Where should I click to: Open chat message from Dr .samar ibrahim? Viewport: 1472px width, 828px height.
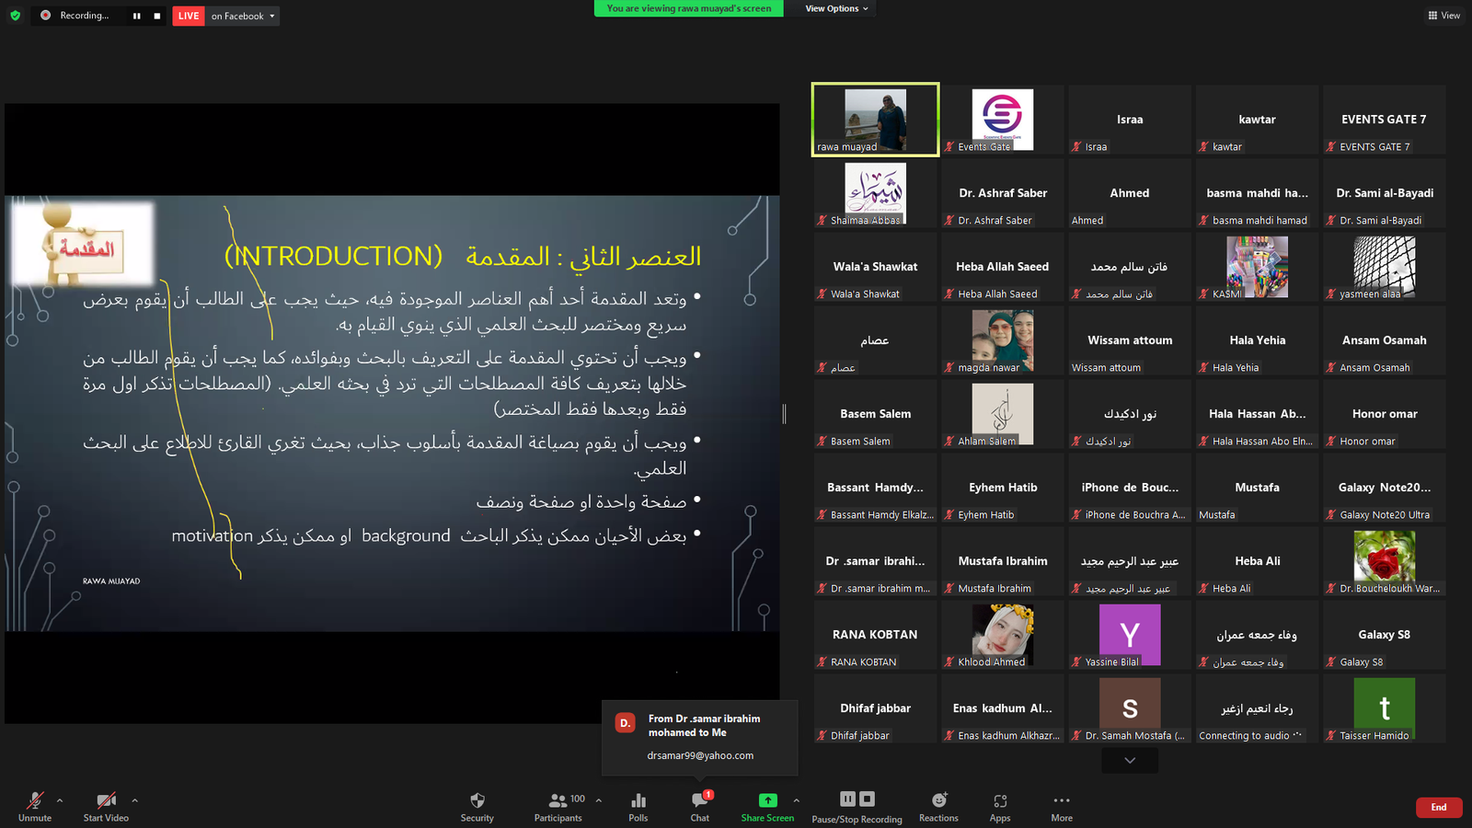pyautogui.click(x=700, y=737)
